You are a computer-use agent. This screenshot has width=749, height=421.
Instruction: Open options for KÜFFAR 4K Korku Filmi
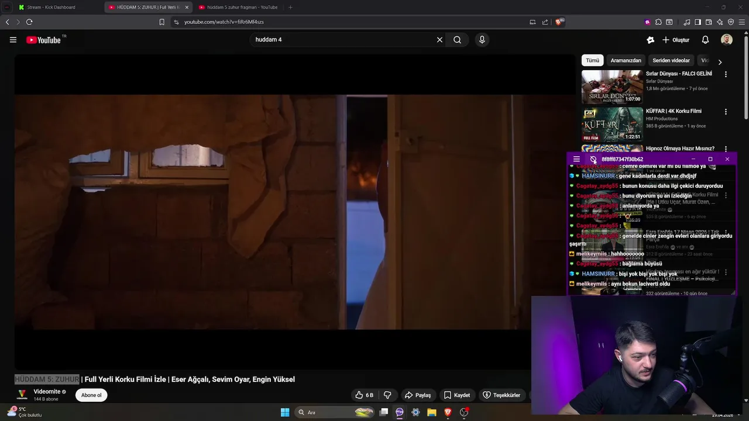[726, 112]
